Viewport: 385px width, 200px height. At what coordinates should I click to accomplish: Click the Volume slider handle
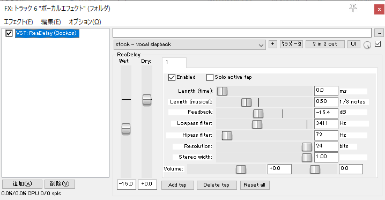(x=241, y=169)
